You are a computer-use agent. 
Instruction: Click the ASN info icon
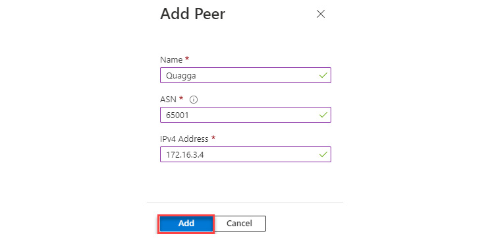[194, 100]
